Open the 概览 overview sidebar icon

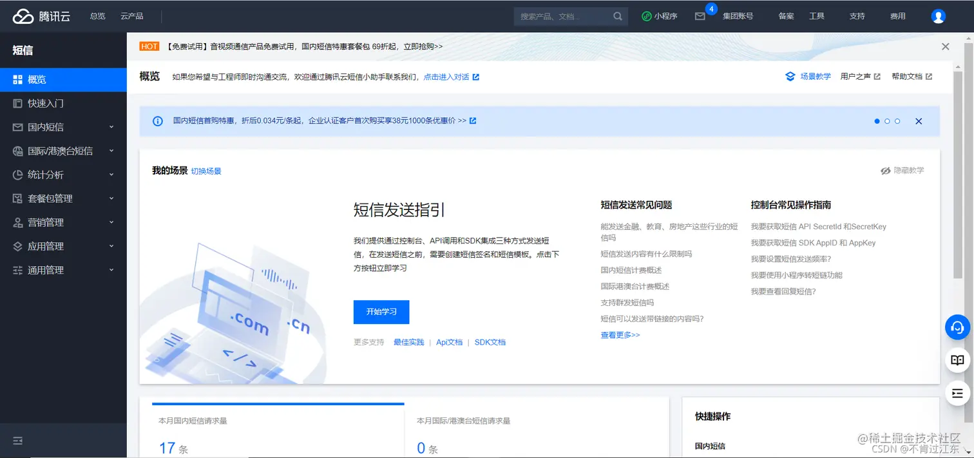coord(17,79)
